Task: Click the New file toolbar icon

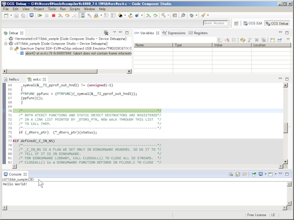Action: point(6,15)
